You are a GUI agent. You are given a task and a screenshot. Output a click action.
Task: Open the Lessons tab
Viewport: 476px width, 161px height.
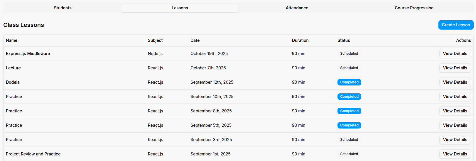coord(180,8)
